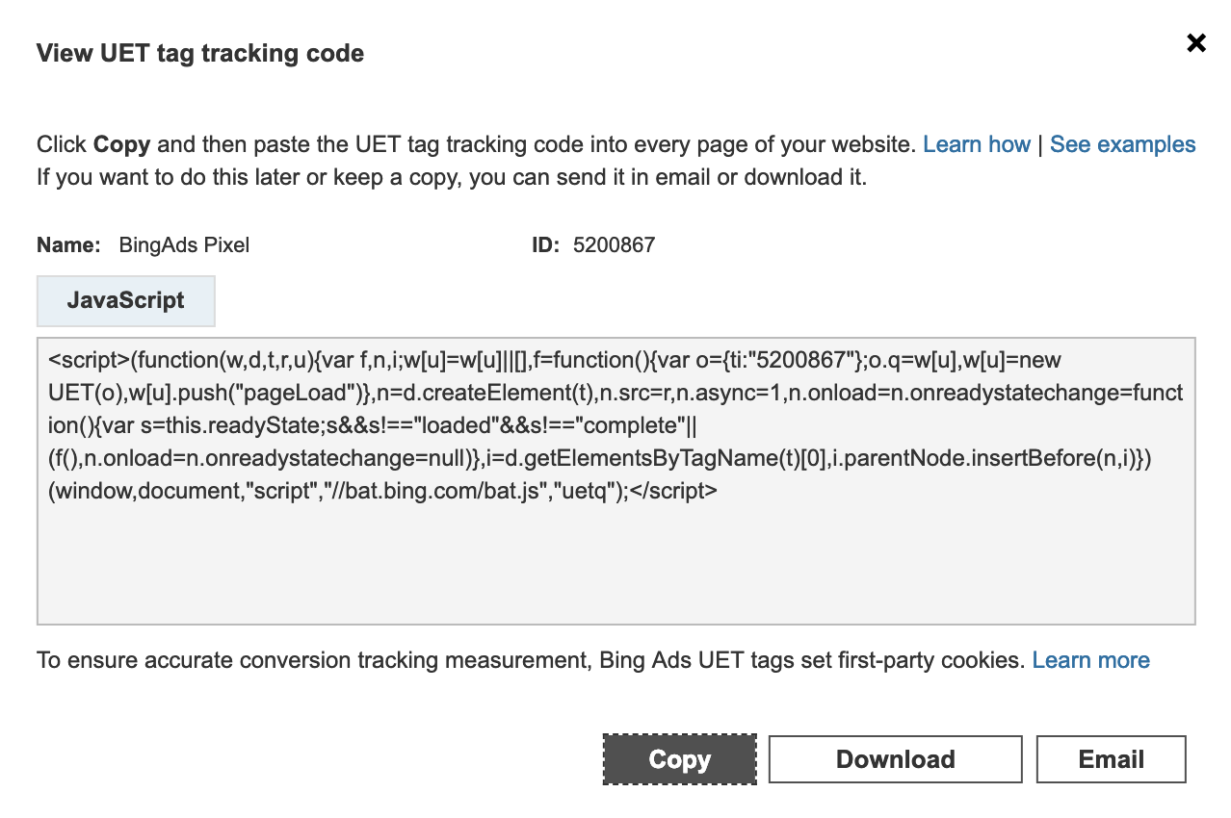Click the ID label
The image size is (1231, 818).
pos(543,245)
